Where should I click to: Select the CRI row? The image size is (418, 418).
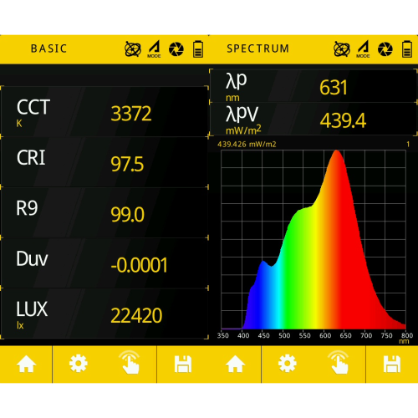pyautogui.click(x=104, y=162)
